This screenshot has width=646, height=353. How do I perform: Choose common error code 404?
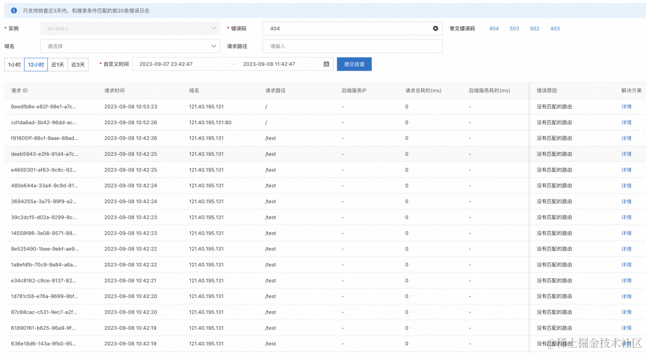pyautogui.click(x=494, y=29)
